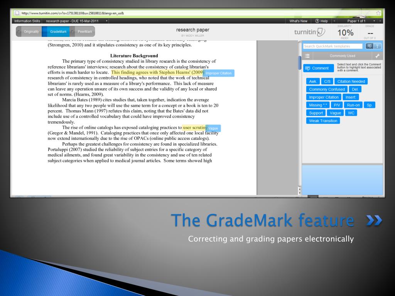395x296 pixels.
Task: Select the WC QuickMark
Action: pos(351,113)
